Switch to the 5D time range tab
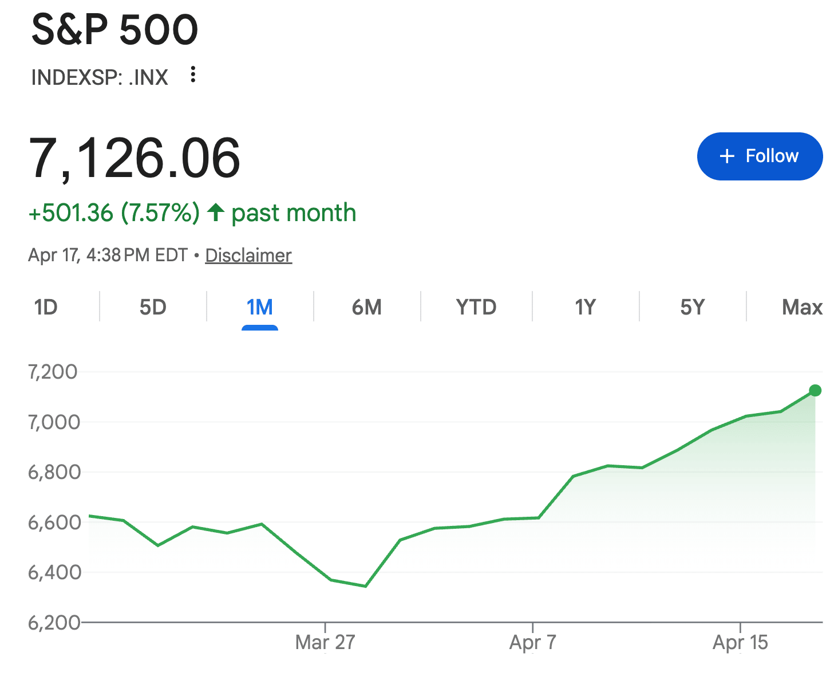Image resolution: width=838 pixels, height=676 pixels. tap(153, 307)
